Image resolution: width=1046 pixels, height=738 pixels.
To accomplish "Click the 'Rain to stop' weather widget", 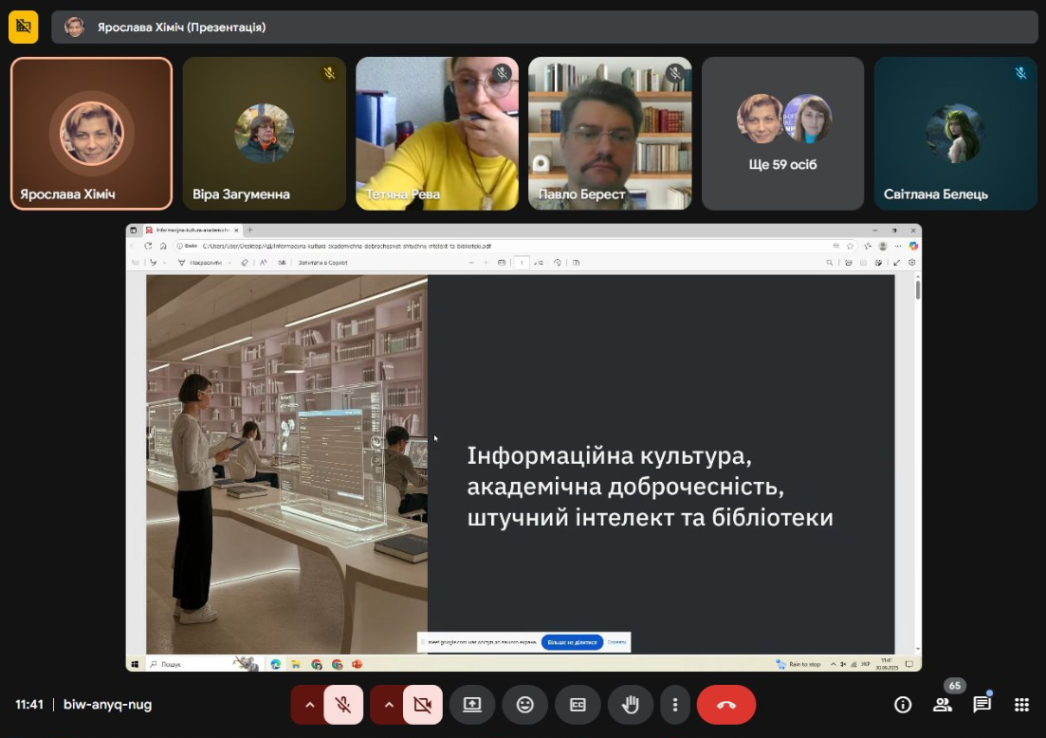I will click(798, 665).
